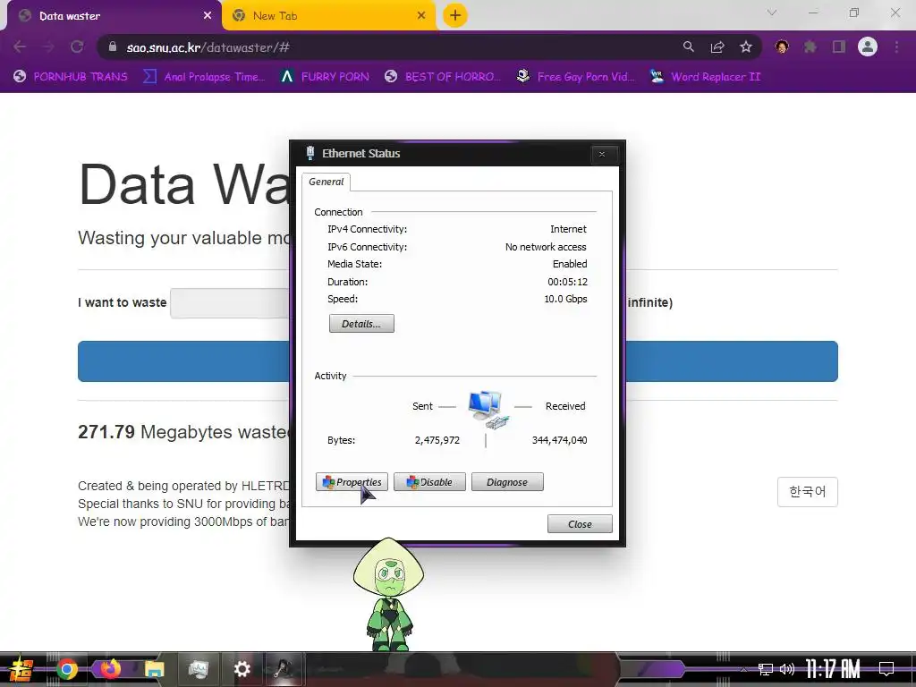
Task: Select the General tab in Ethernet Status
Action: pyautogui.click(x=326, y=182)
